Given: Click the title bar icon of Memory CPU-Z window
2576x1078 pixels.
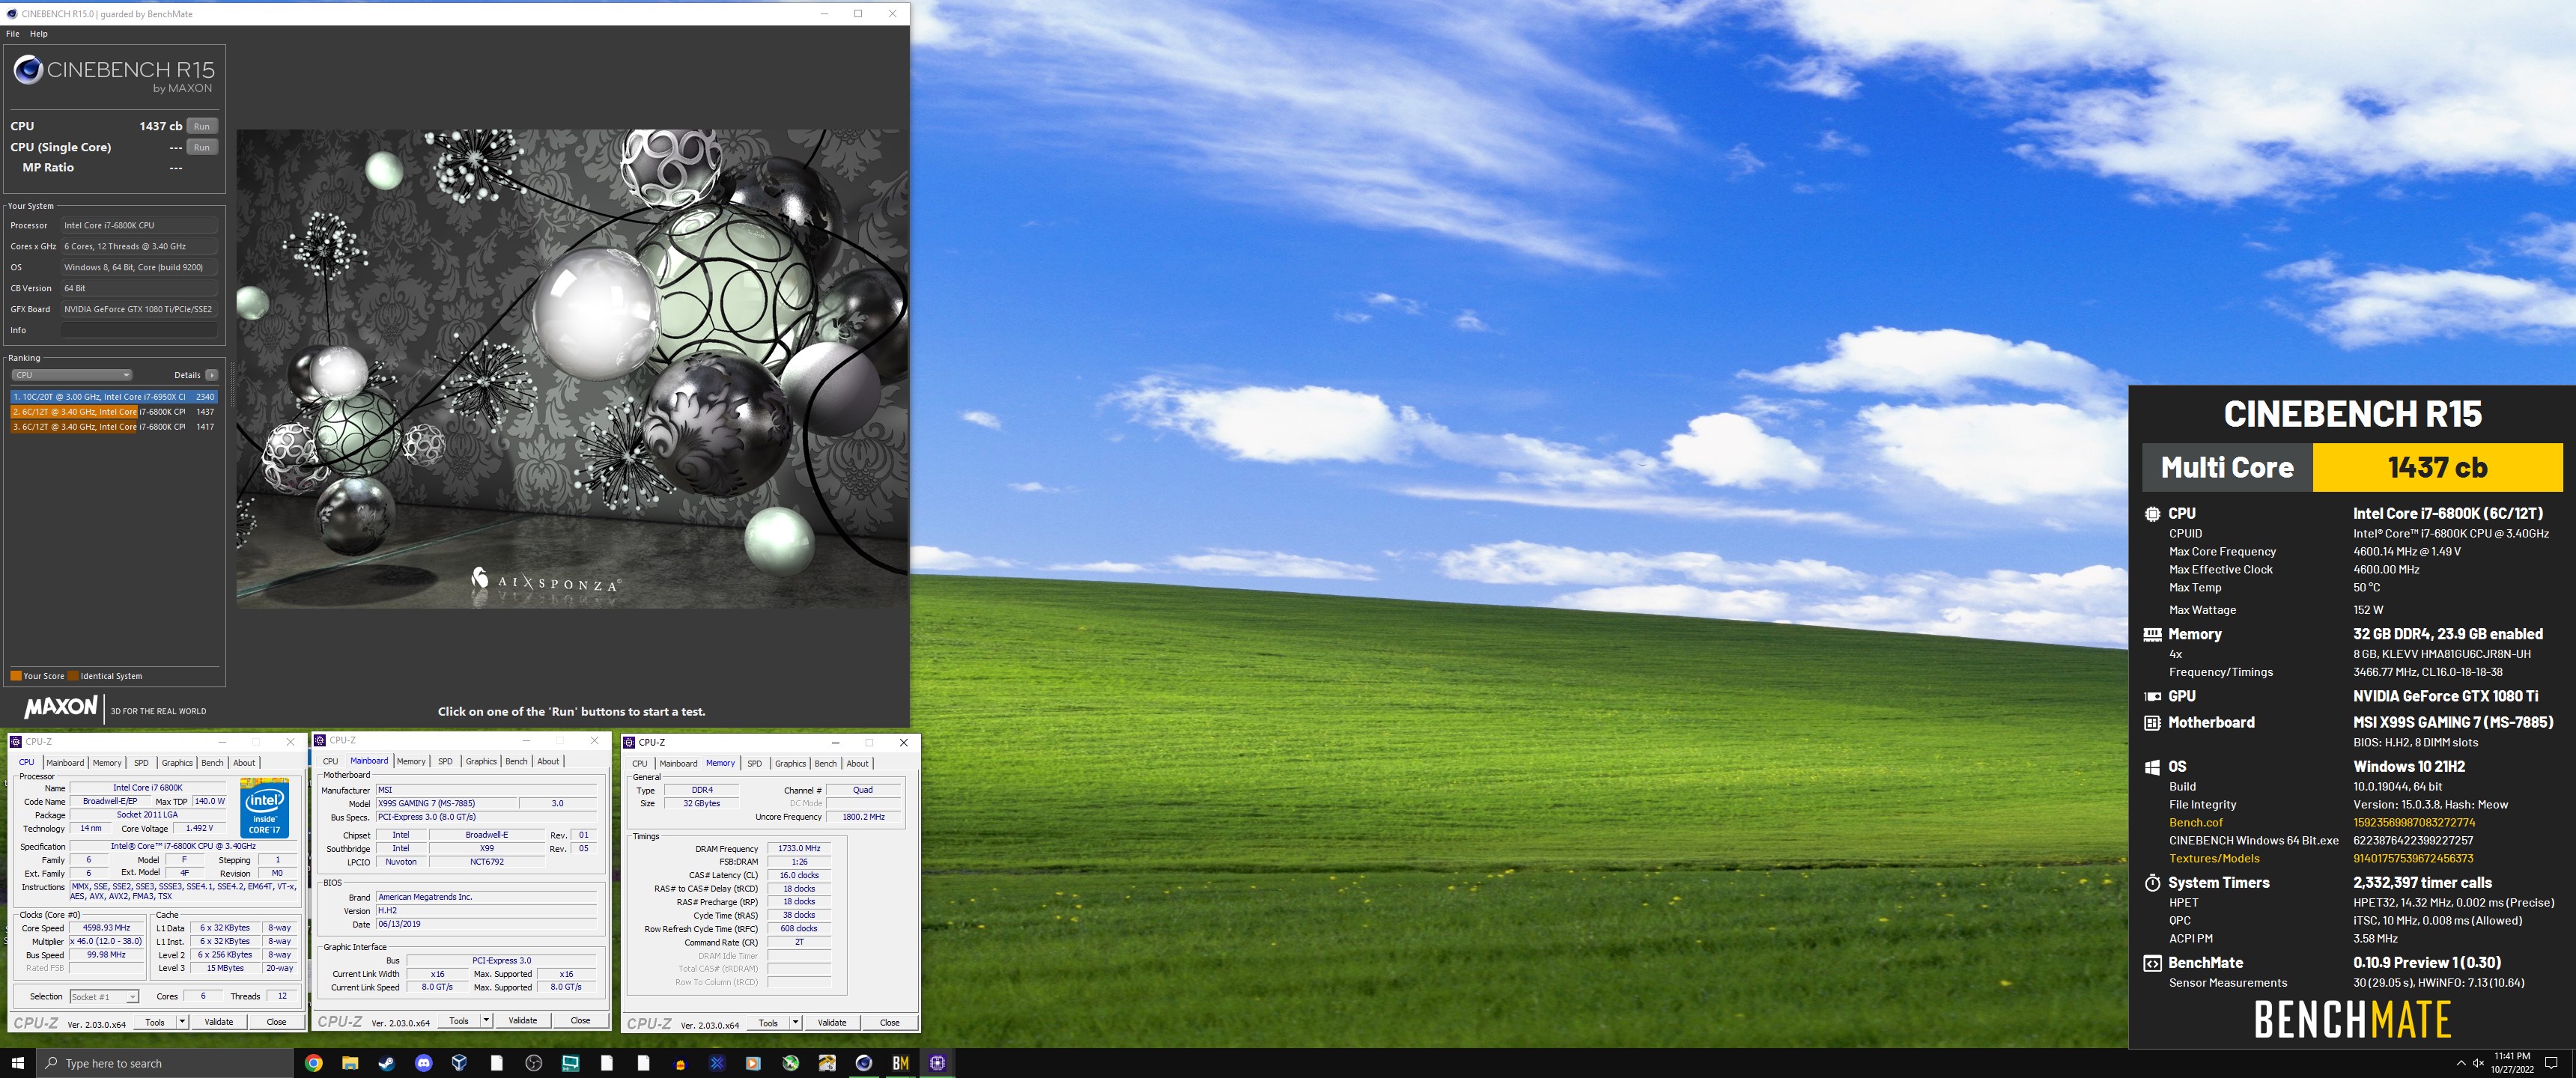Looking at the screenshot, I should (629, 742).
